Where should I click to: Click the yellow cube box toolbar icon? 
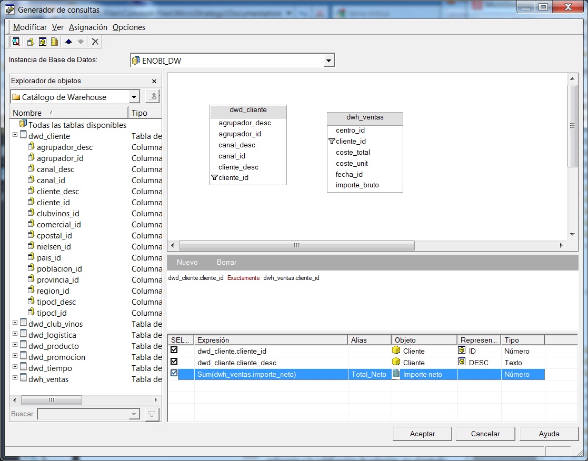(43, 42)
